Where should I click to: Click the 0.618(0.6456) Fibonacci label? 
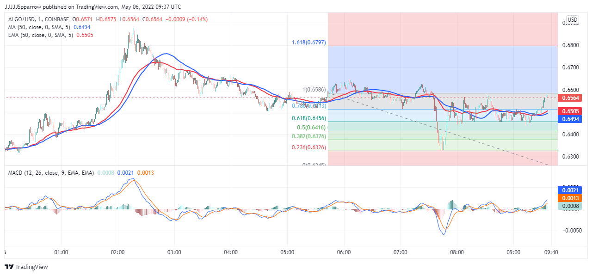[x=309, y=118]
